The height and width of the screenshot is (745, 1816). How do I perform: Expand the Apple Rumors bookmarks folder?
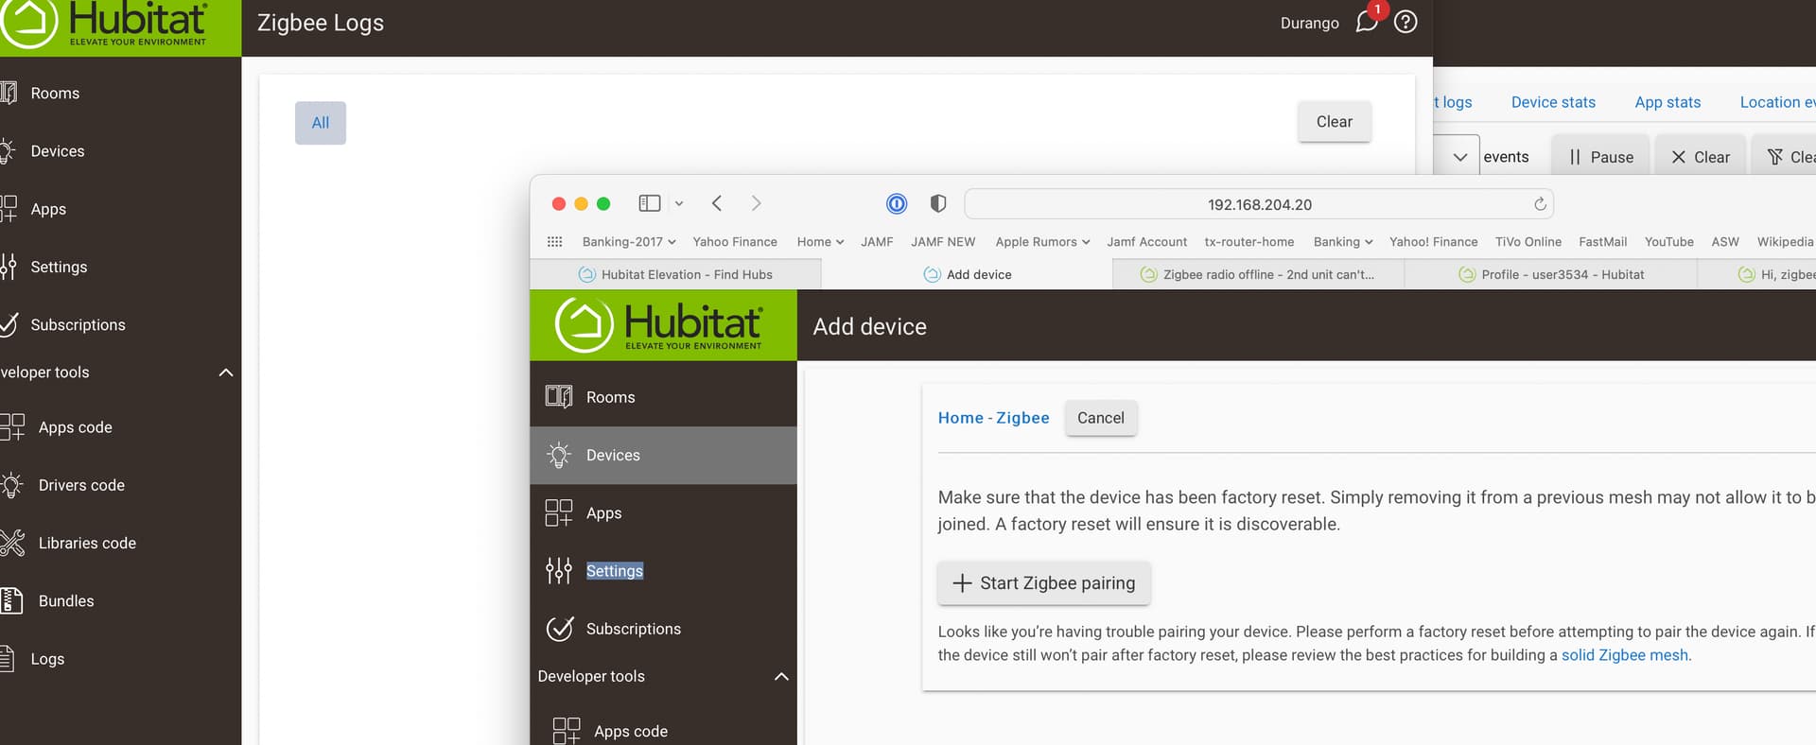[1042, 242]
